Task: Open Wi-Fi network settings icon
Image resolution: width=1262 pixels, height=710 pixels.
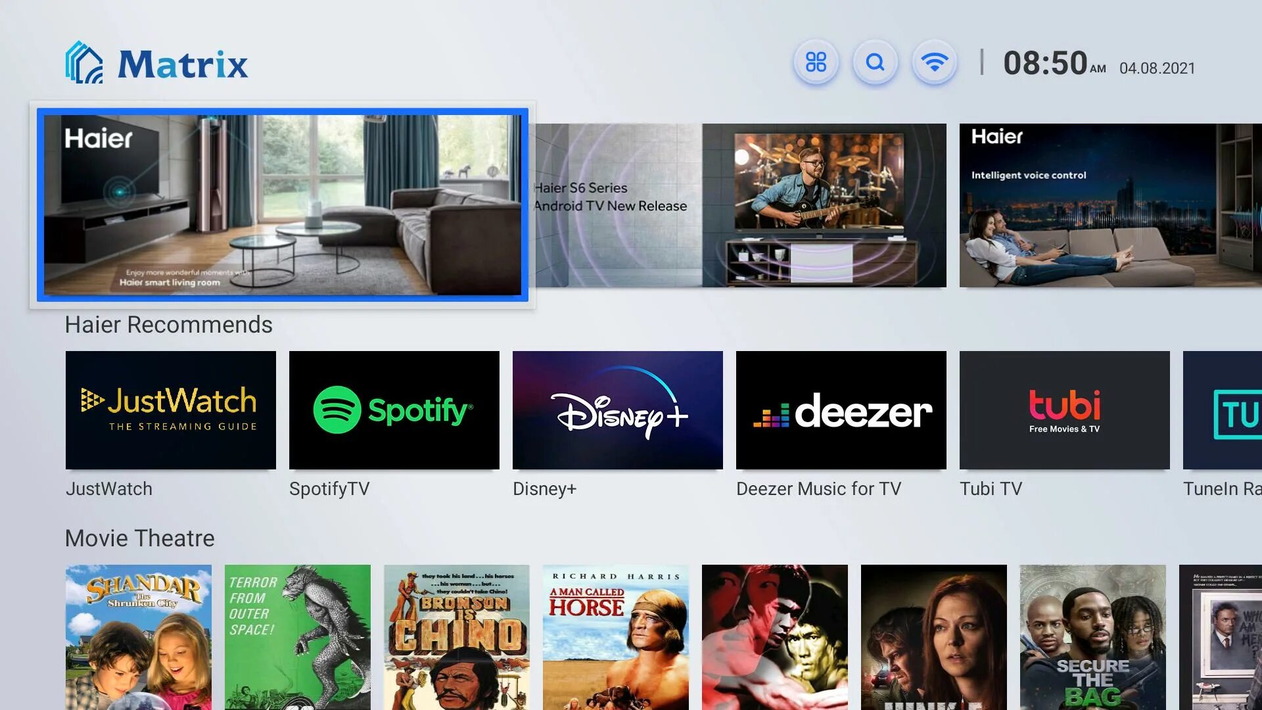Action: [x=934, y=62]
